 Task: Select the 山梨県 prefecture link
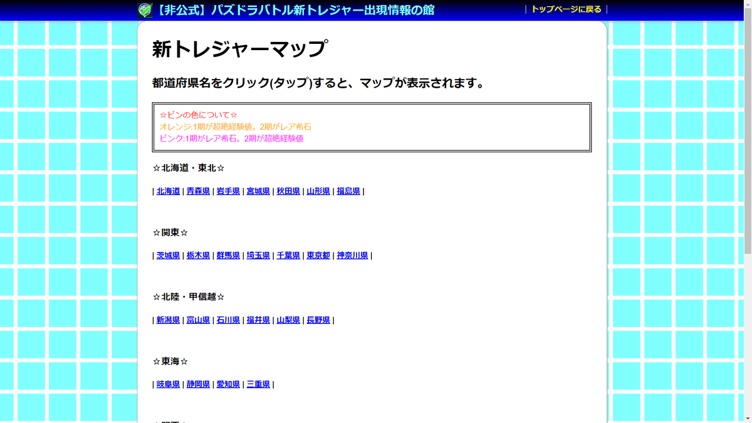[288, 320]
